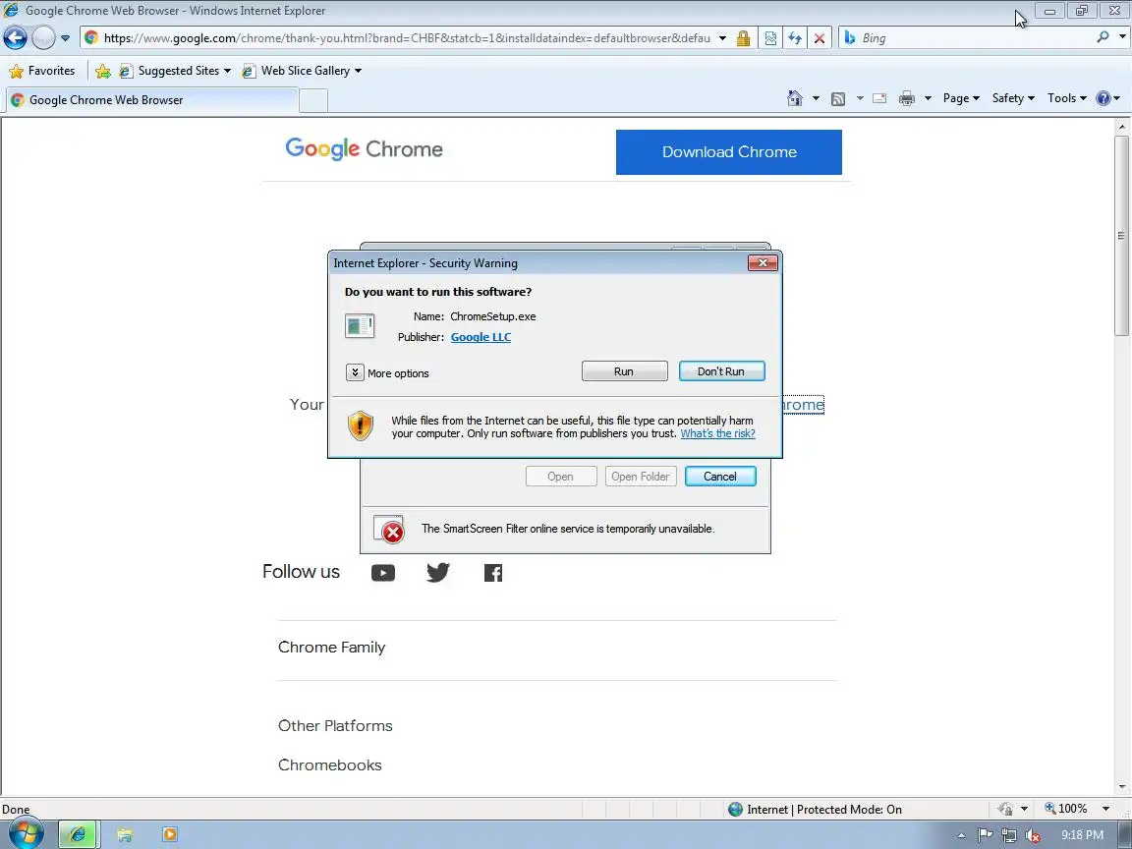Click the Chrome Family heading
This screenshot has height=849, width=1132.
click(x=331, y=648)
